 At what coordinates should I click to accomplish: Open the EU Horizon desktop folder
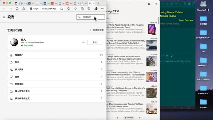[203, 90]
